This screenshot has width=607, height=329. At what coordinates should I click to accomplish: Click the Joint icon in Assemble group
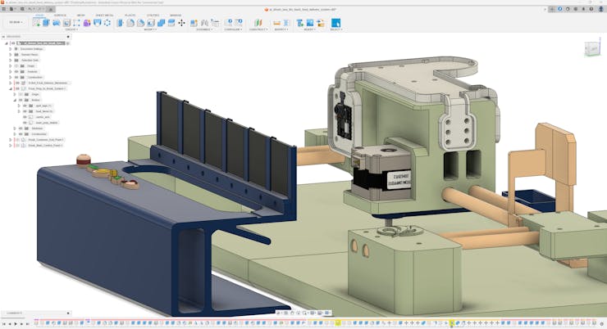[x=203, y=23]
